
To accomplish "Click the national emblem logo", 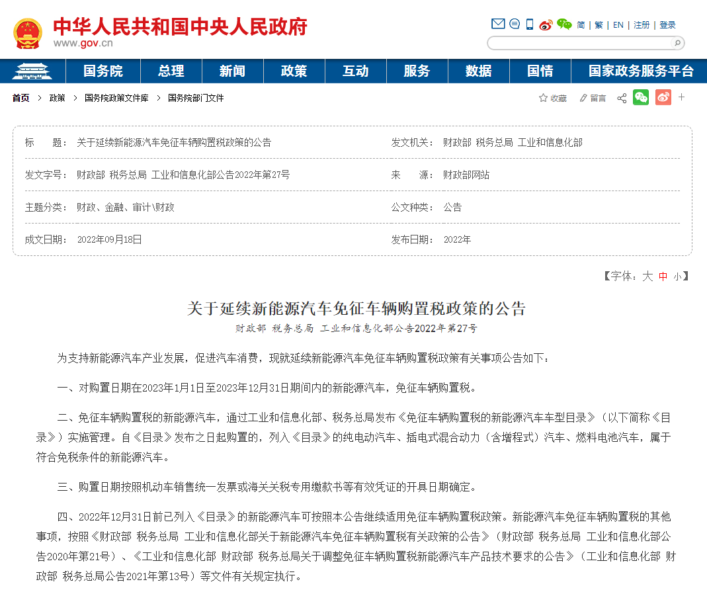I will coord(28,33).
